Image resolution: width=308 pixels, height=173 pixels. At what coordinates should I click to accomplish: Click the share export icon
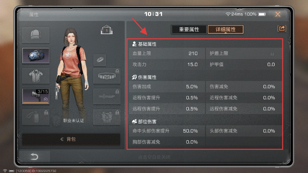pos(282,29)
